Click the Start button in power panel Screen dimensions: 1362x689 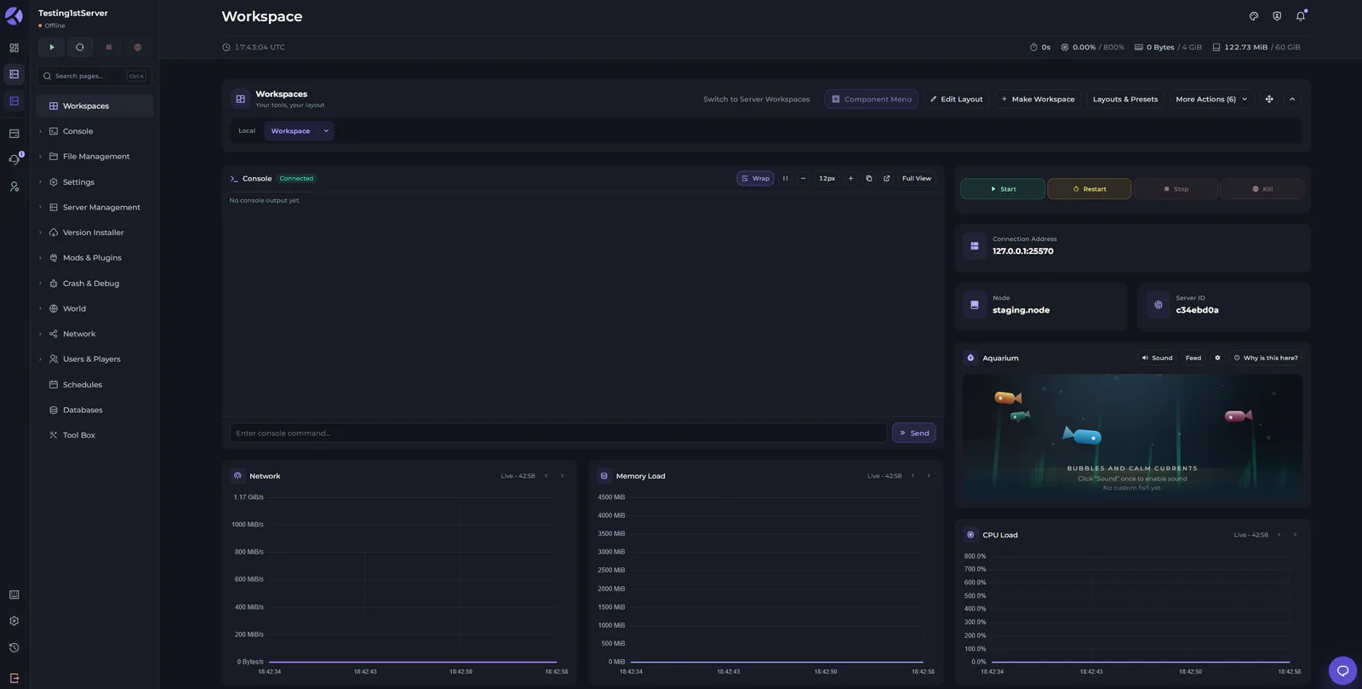pos(1003,189)
